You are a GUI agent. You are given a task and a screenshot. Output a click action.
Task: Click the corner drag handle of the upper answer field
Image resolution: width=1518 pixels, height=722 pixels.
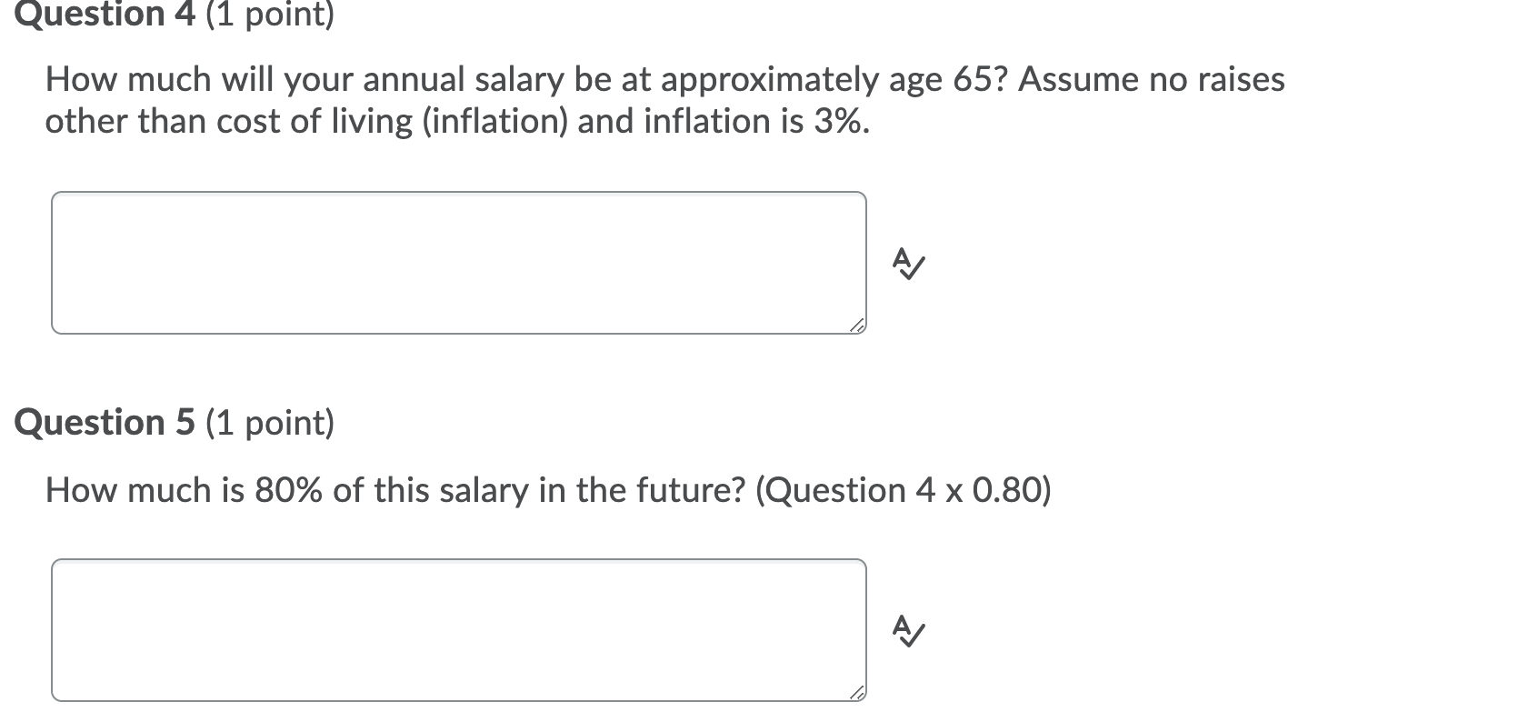855,325
